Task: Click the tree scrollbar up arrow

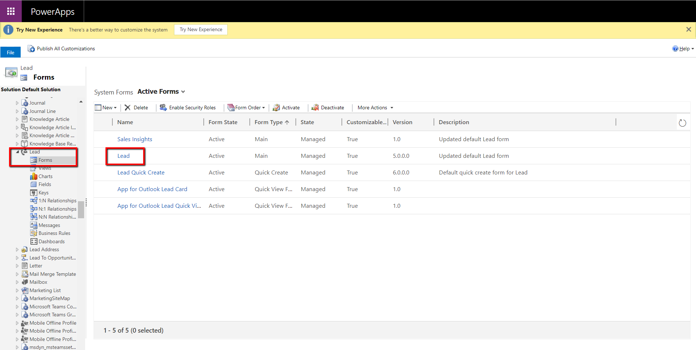Action: [x=81, y=102]
